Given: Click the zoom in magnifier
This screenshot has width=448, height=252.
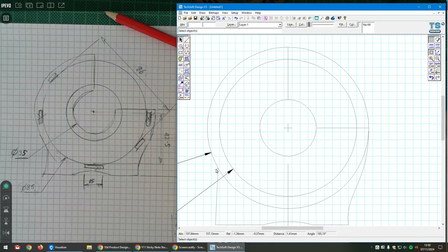Looking at the screenshot, I should [431, 59].
